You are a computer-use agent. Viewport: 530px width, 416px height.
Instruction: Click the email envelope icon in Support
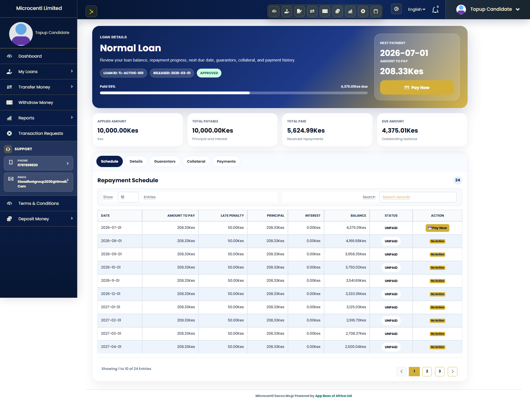coord(11,179)
